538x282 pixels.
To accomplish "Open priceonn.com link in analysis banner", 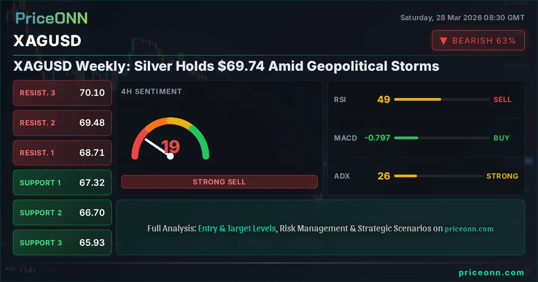I will pyautogui.click(x=469, y=229).
